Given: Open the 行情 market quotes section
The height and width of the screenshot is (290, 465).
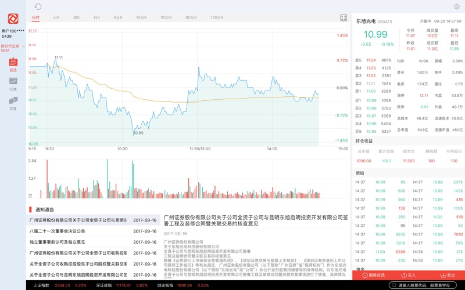Looking at the screenshot, I should click(13, 84).
